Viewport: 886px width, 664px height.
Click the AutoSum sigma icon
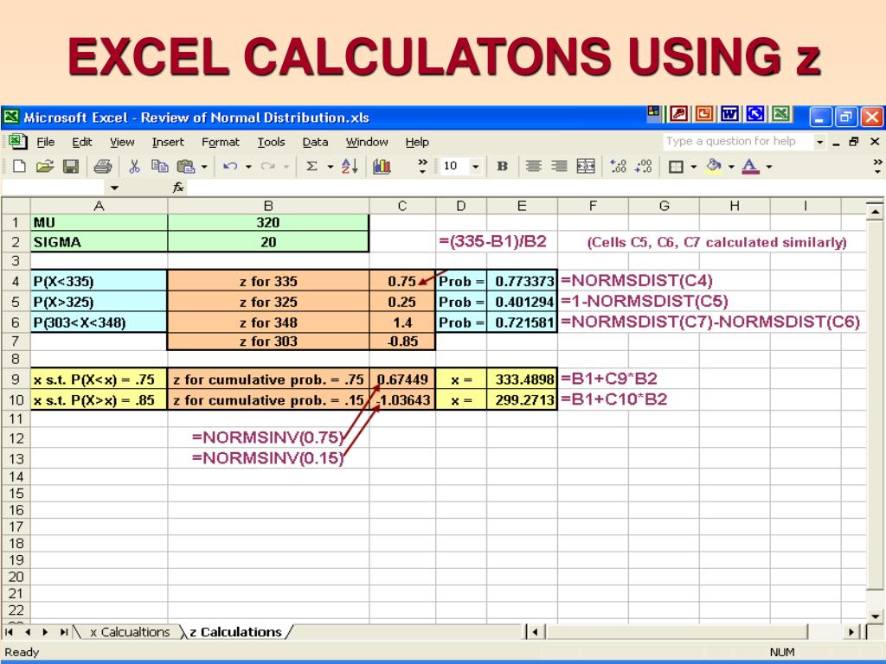pos(311,166)
